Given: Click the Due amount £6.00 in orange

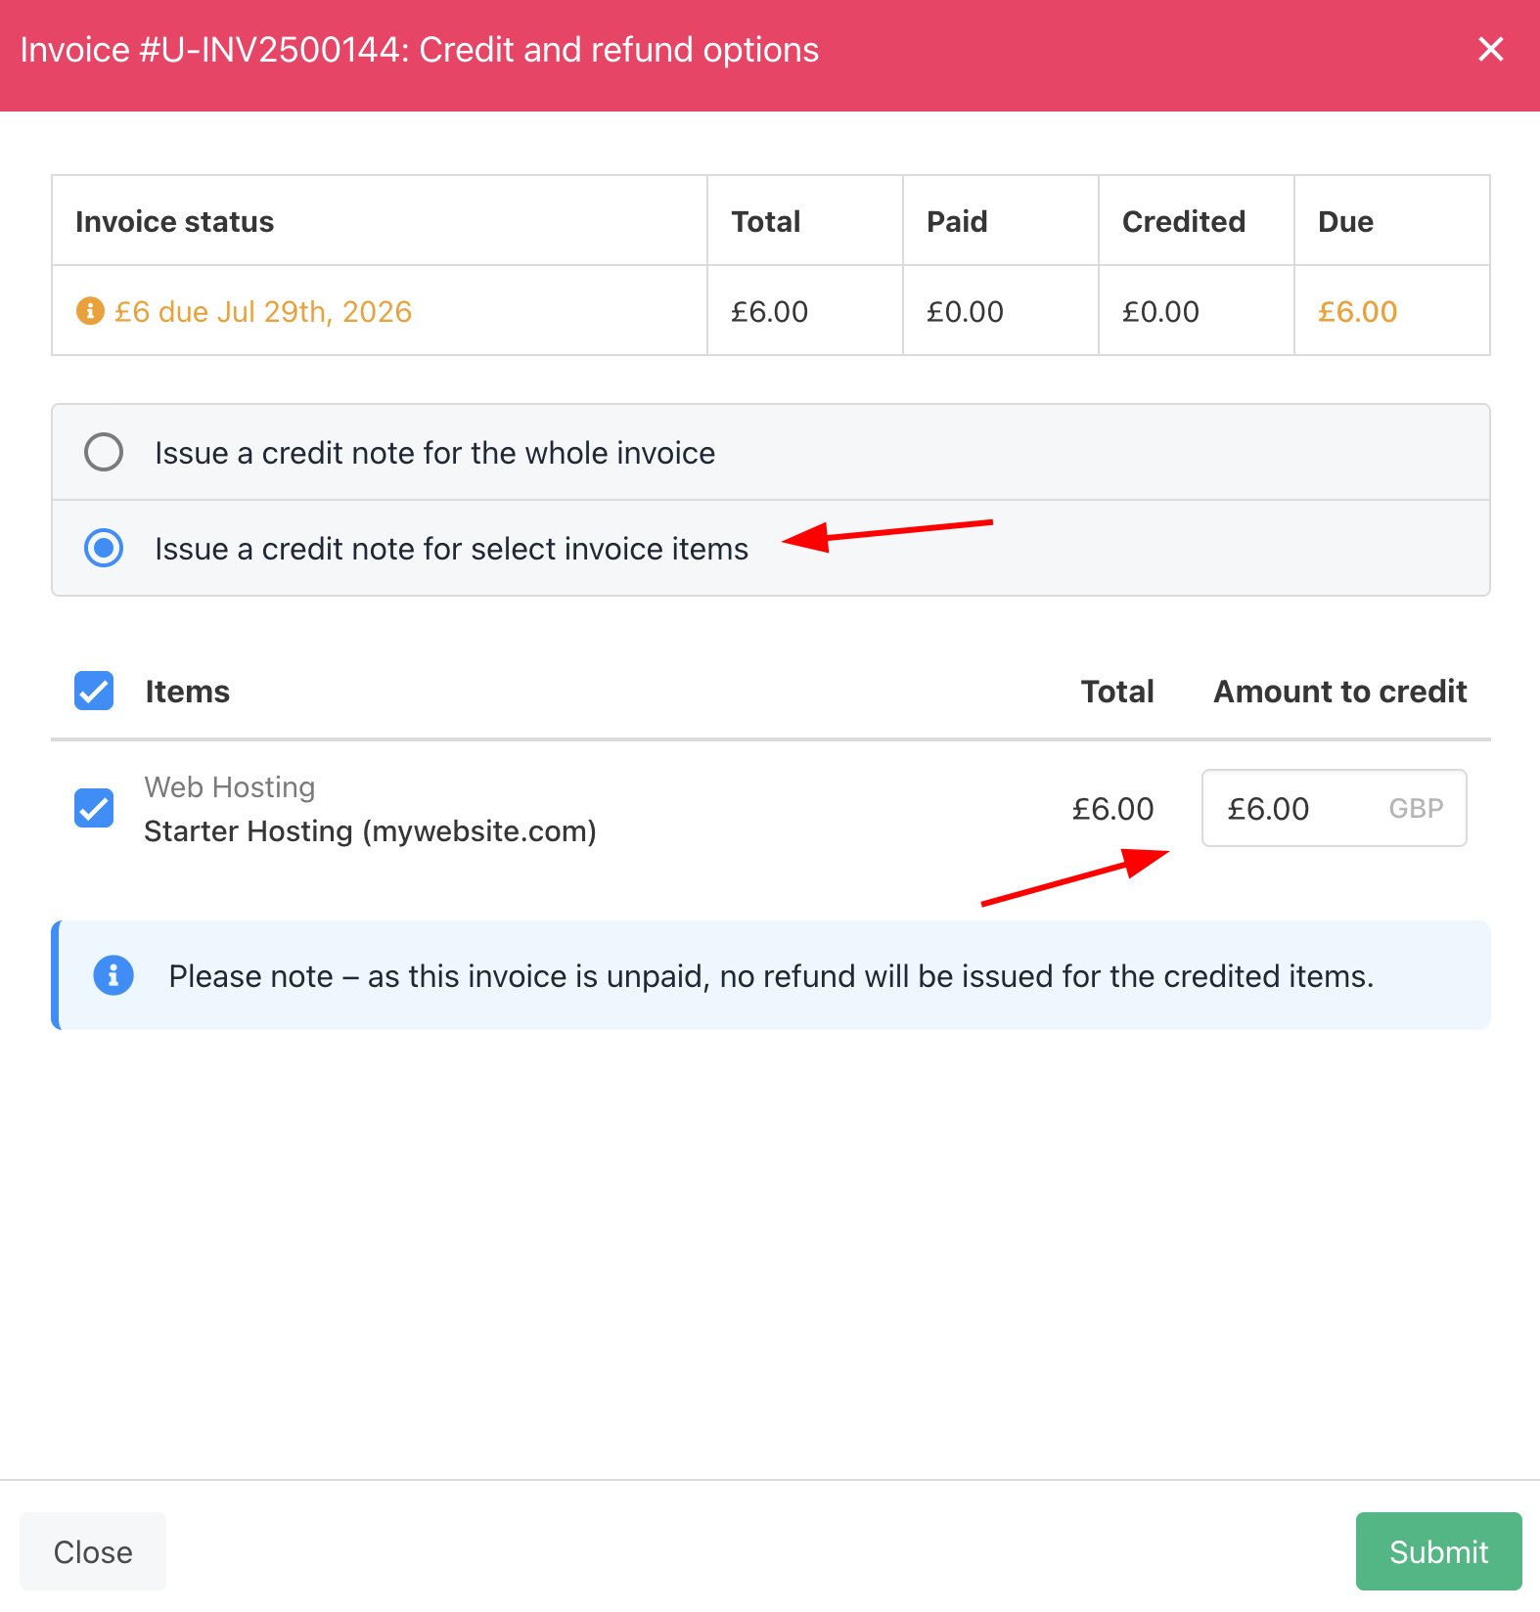Looking at the screenshot, I should [1357, 311].
